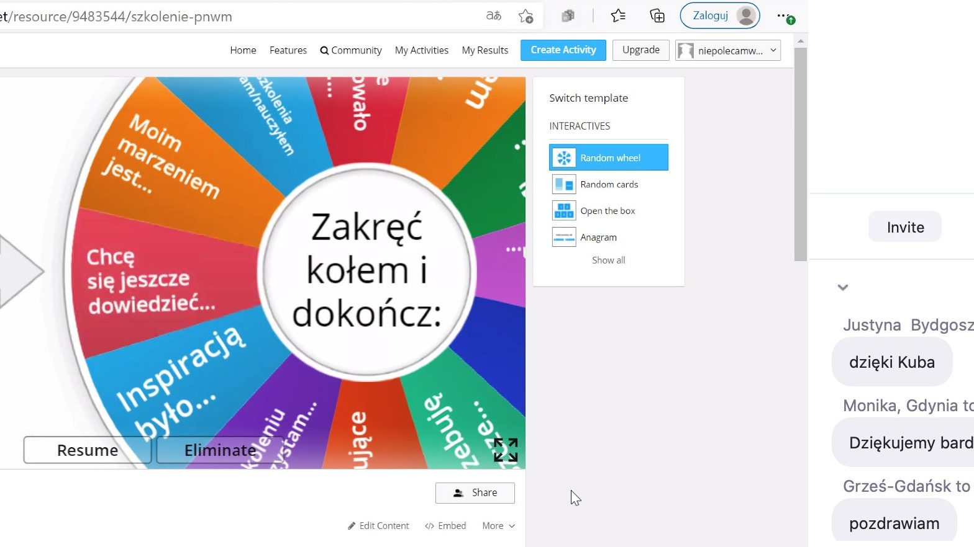Expand the More dropdown
The width and height of the screenshot is (974, 547).
point(499,526)
